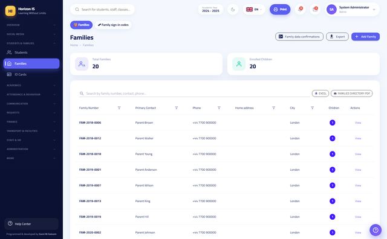
Task: Click the magnifier in global search bar
Action: coord(77,10)
